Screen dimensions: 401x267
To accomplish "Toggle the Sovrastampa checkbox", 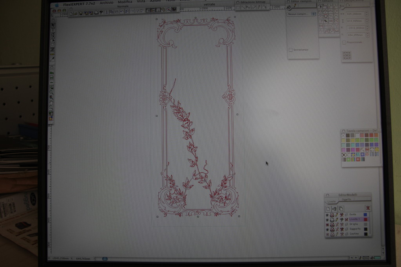I will (290, 50).
